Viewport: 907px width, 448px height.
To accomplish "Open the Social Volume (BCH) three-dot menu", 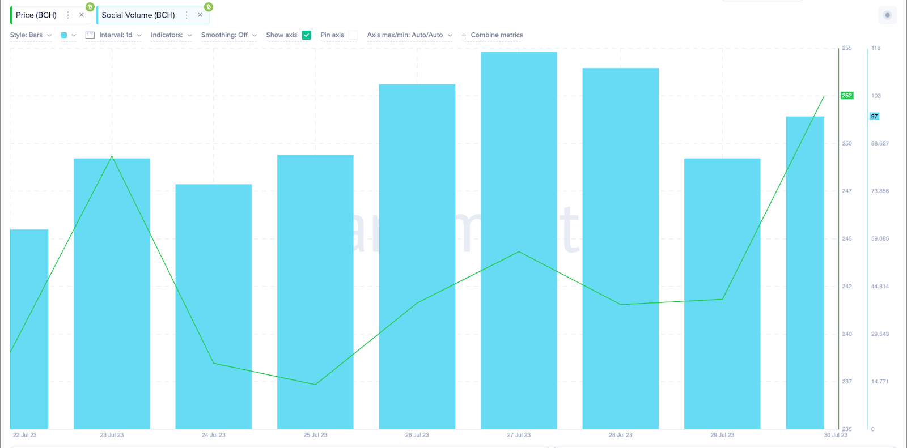I will point(187,15).
